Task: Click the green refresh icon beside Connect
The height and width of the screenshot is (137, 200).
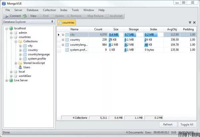Action: pos(25,16)
